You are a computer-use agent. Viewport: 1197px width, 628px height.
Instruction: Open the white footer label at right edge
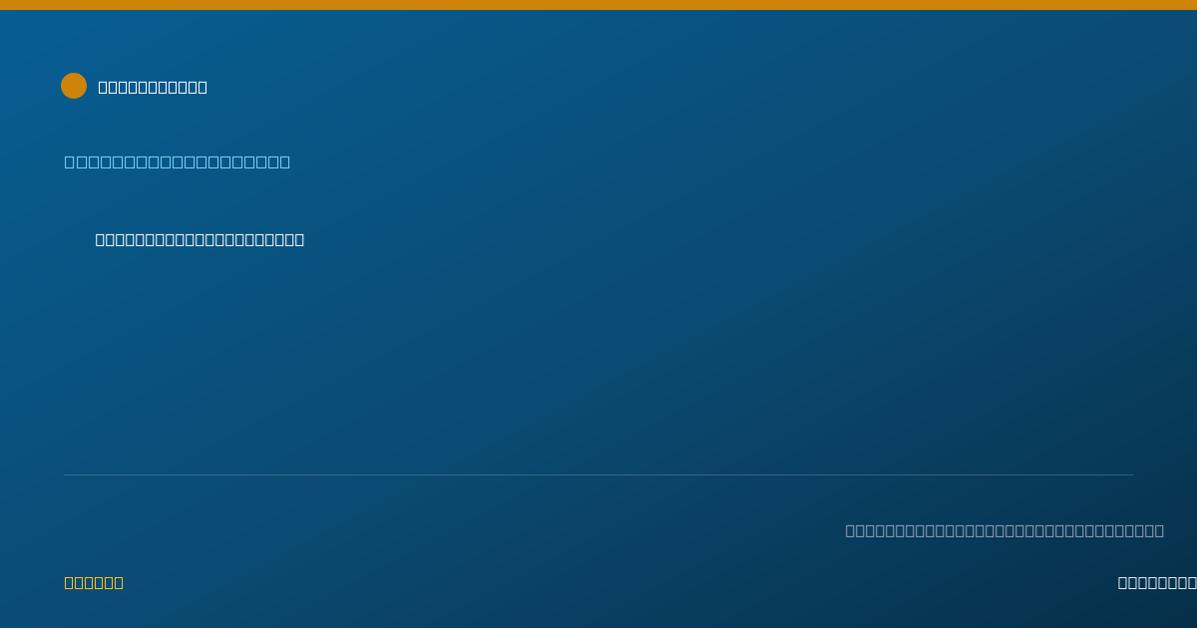(x=1157, y=582)
